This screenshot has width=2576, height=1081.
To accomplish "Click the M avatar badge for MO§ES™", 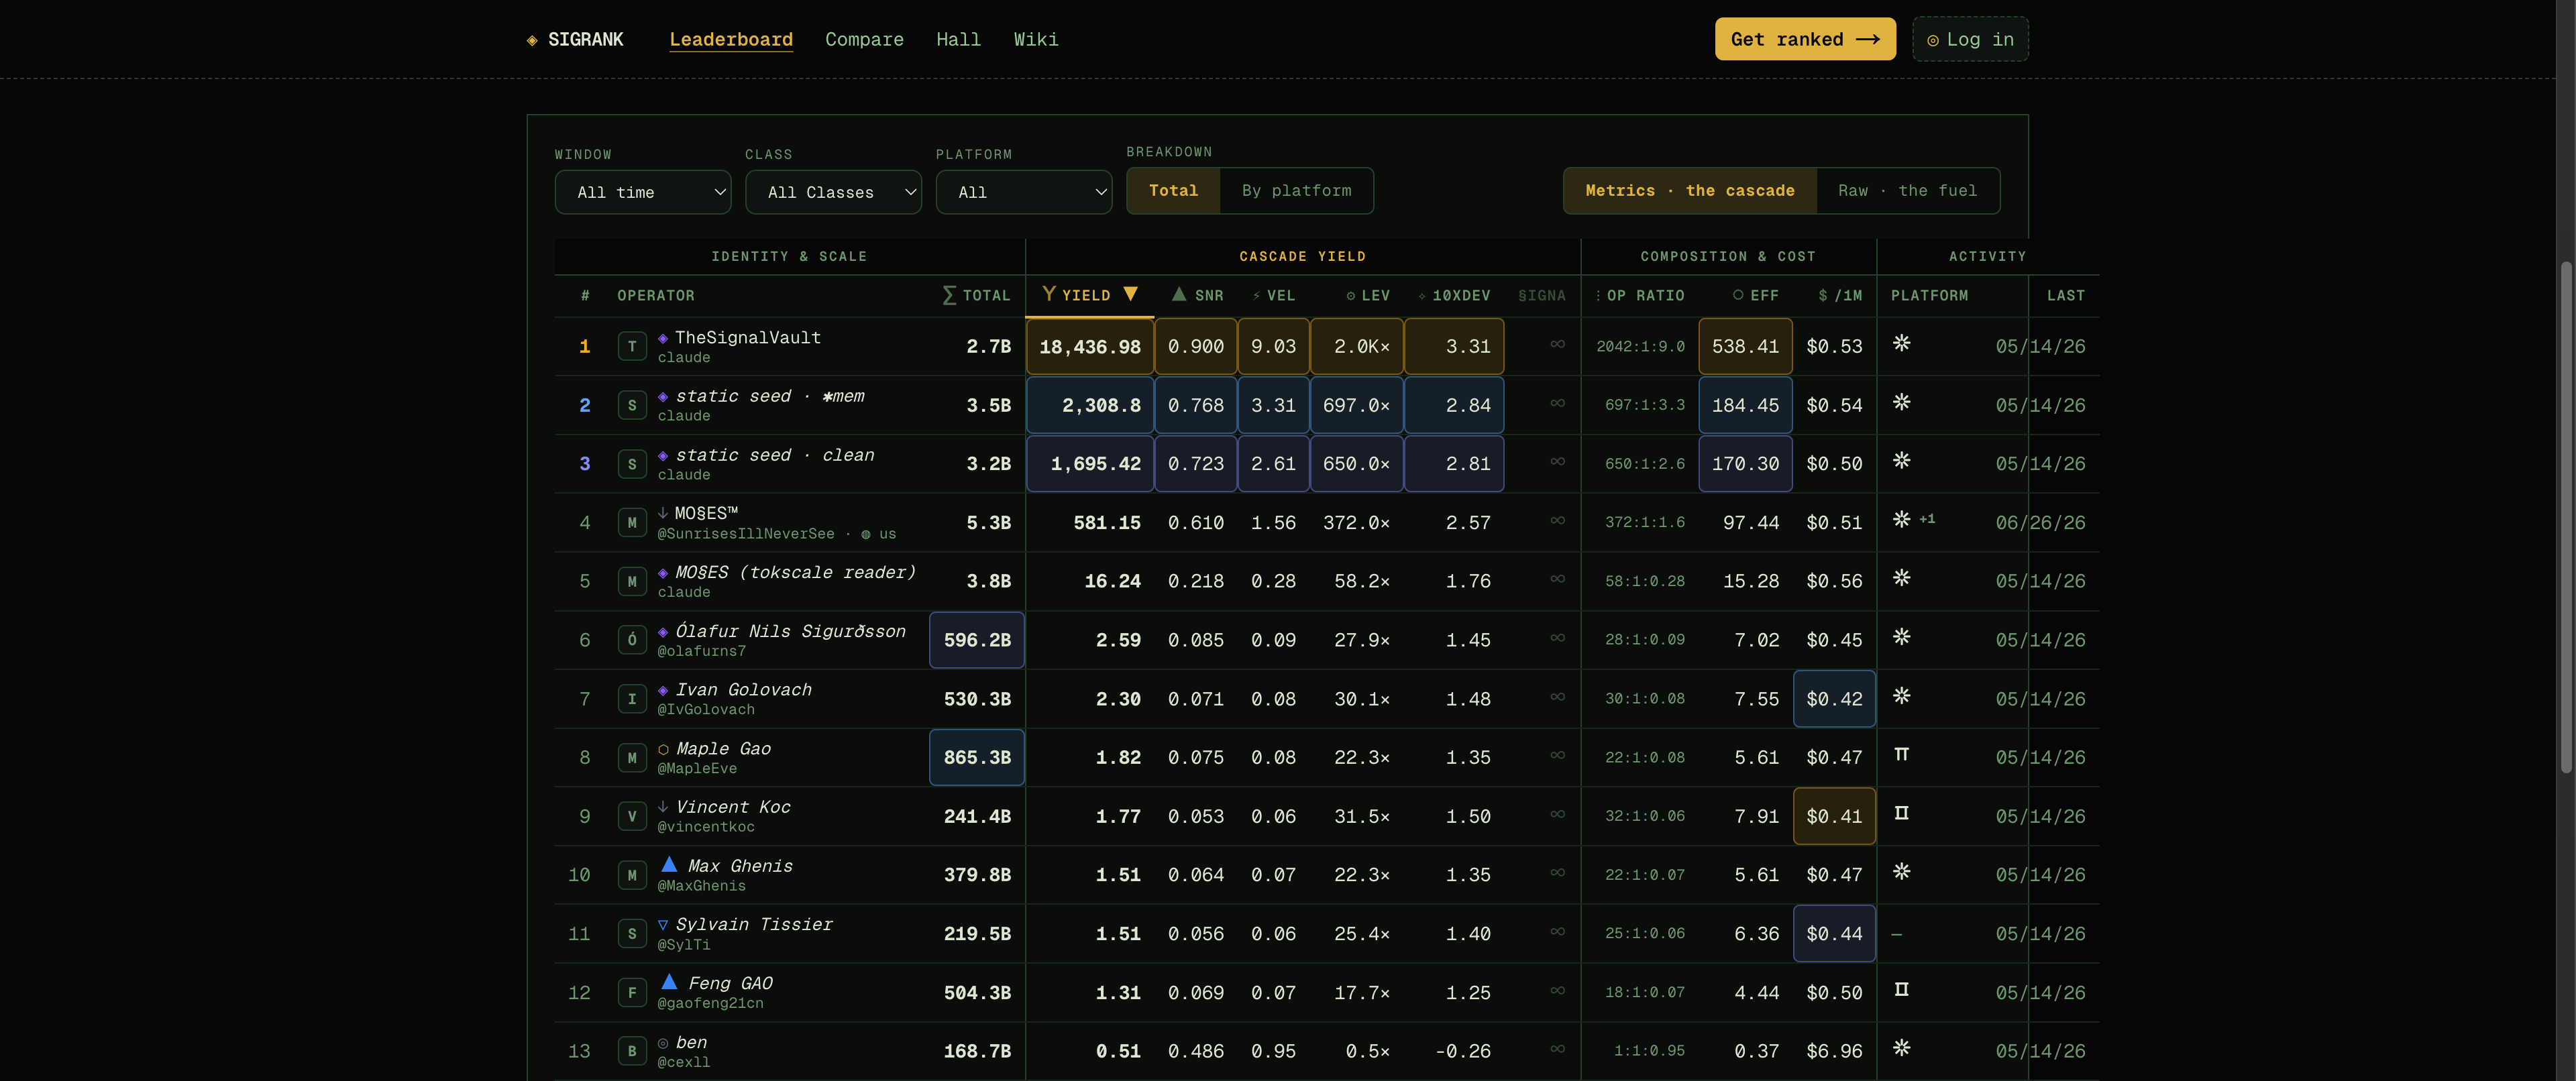I will pyautogui.click(x=632, y=523).
